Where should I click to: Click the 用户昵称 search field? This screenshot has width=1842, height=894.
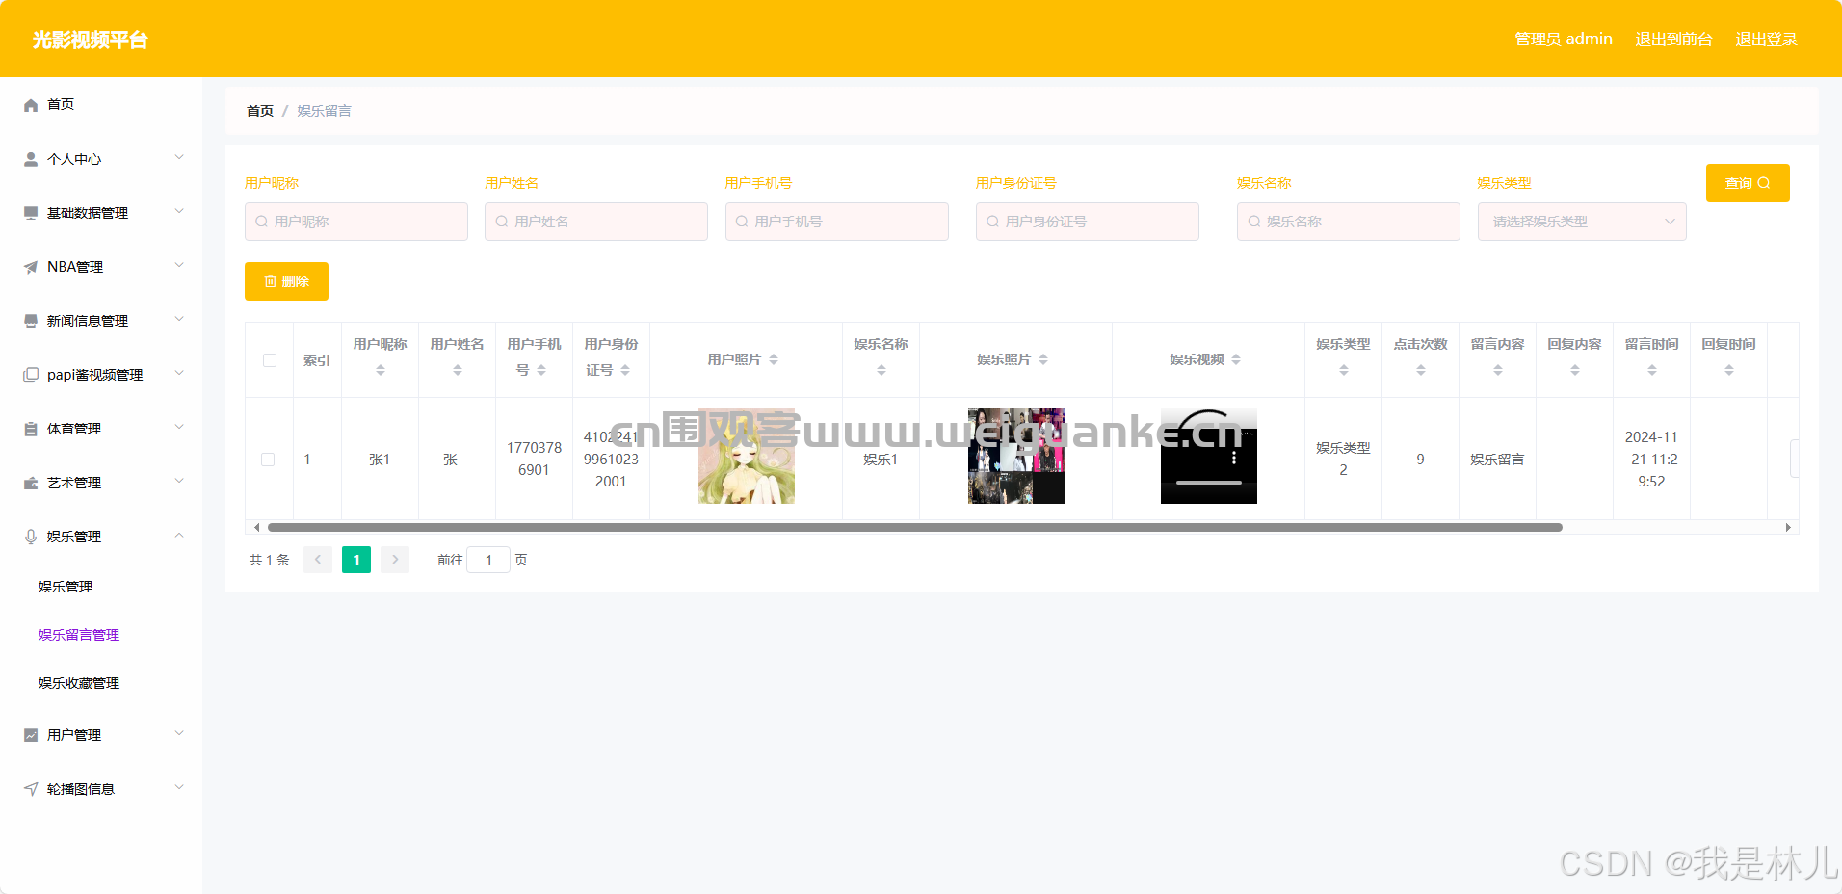[356, 222]
